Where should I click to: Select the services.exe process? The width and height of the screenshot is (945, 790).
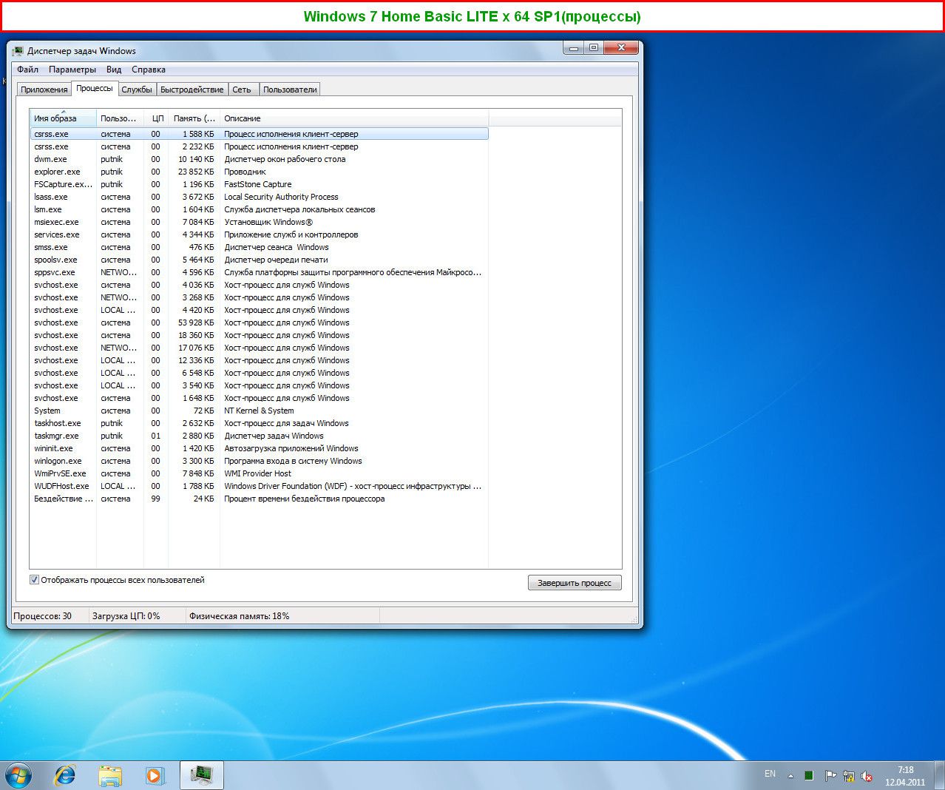click(x=259, y=234)
